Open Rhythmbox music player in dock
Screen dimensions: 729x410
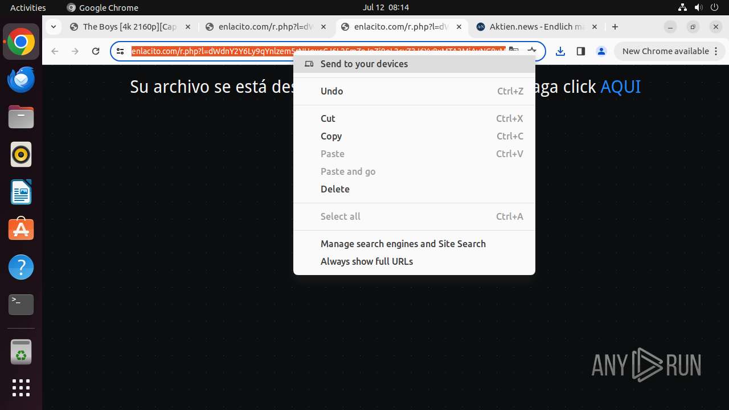[21, 154]
